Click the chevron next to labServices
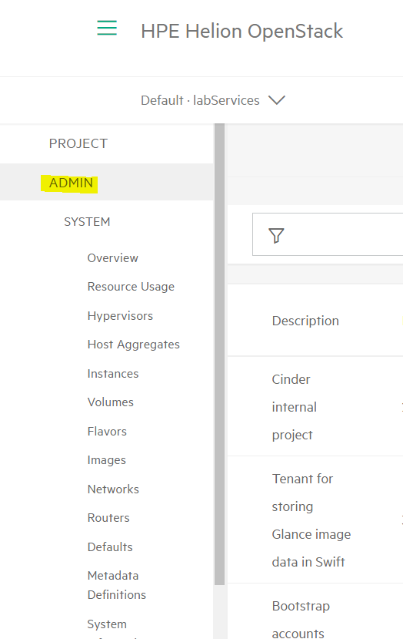This screenshot has height=639, width=403. coord(277,100)
